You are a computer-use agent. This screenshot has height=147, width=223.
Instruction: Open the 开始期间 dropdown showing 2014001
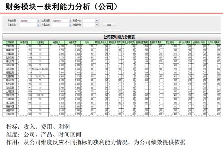[39, 21]
